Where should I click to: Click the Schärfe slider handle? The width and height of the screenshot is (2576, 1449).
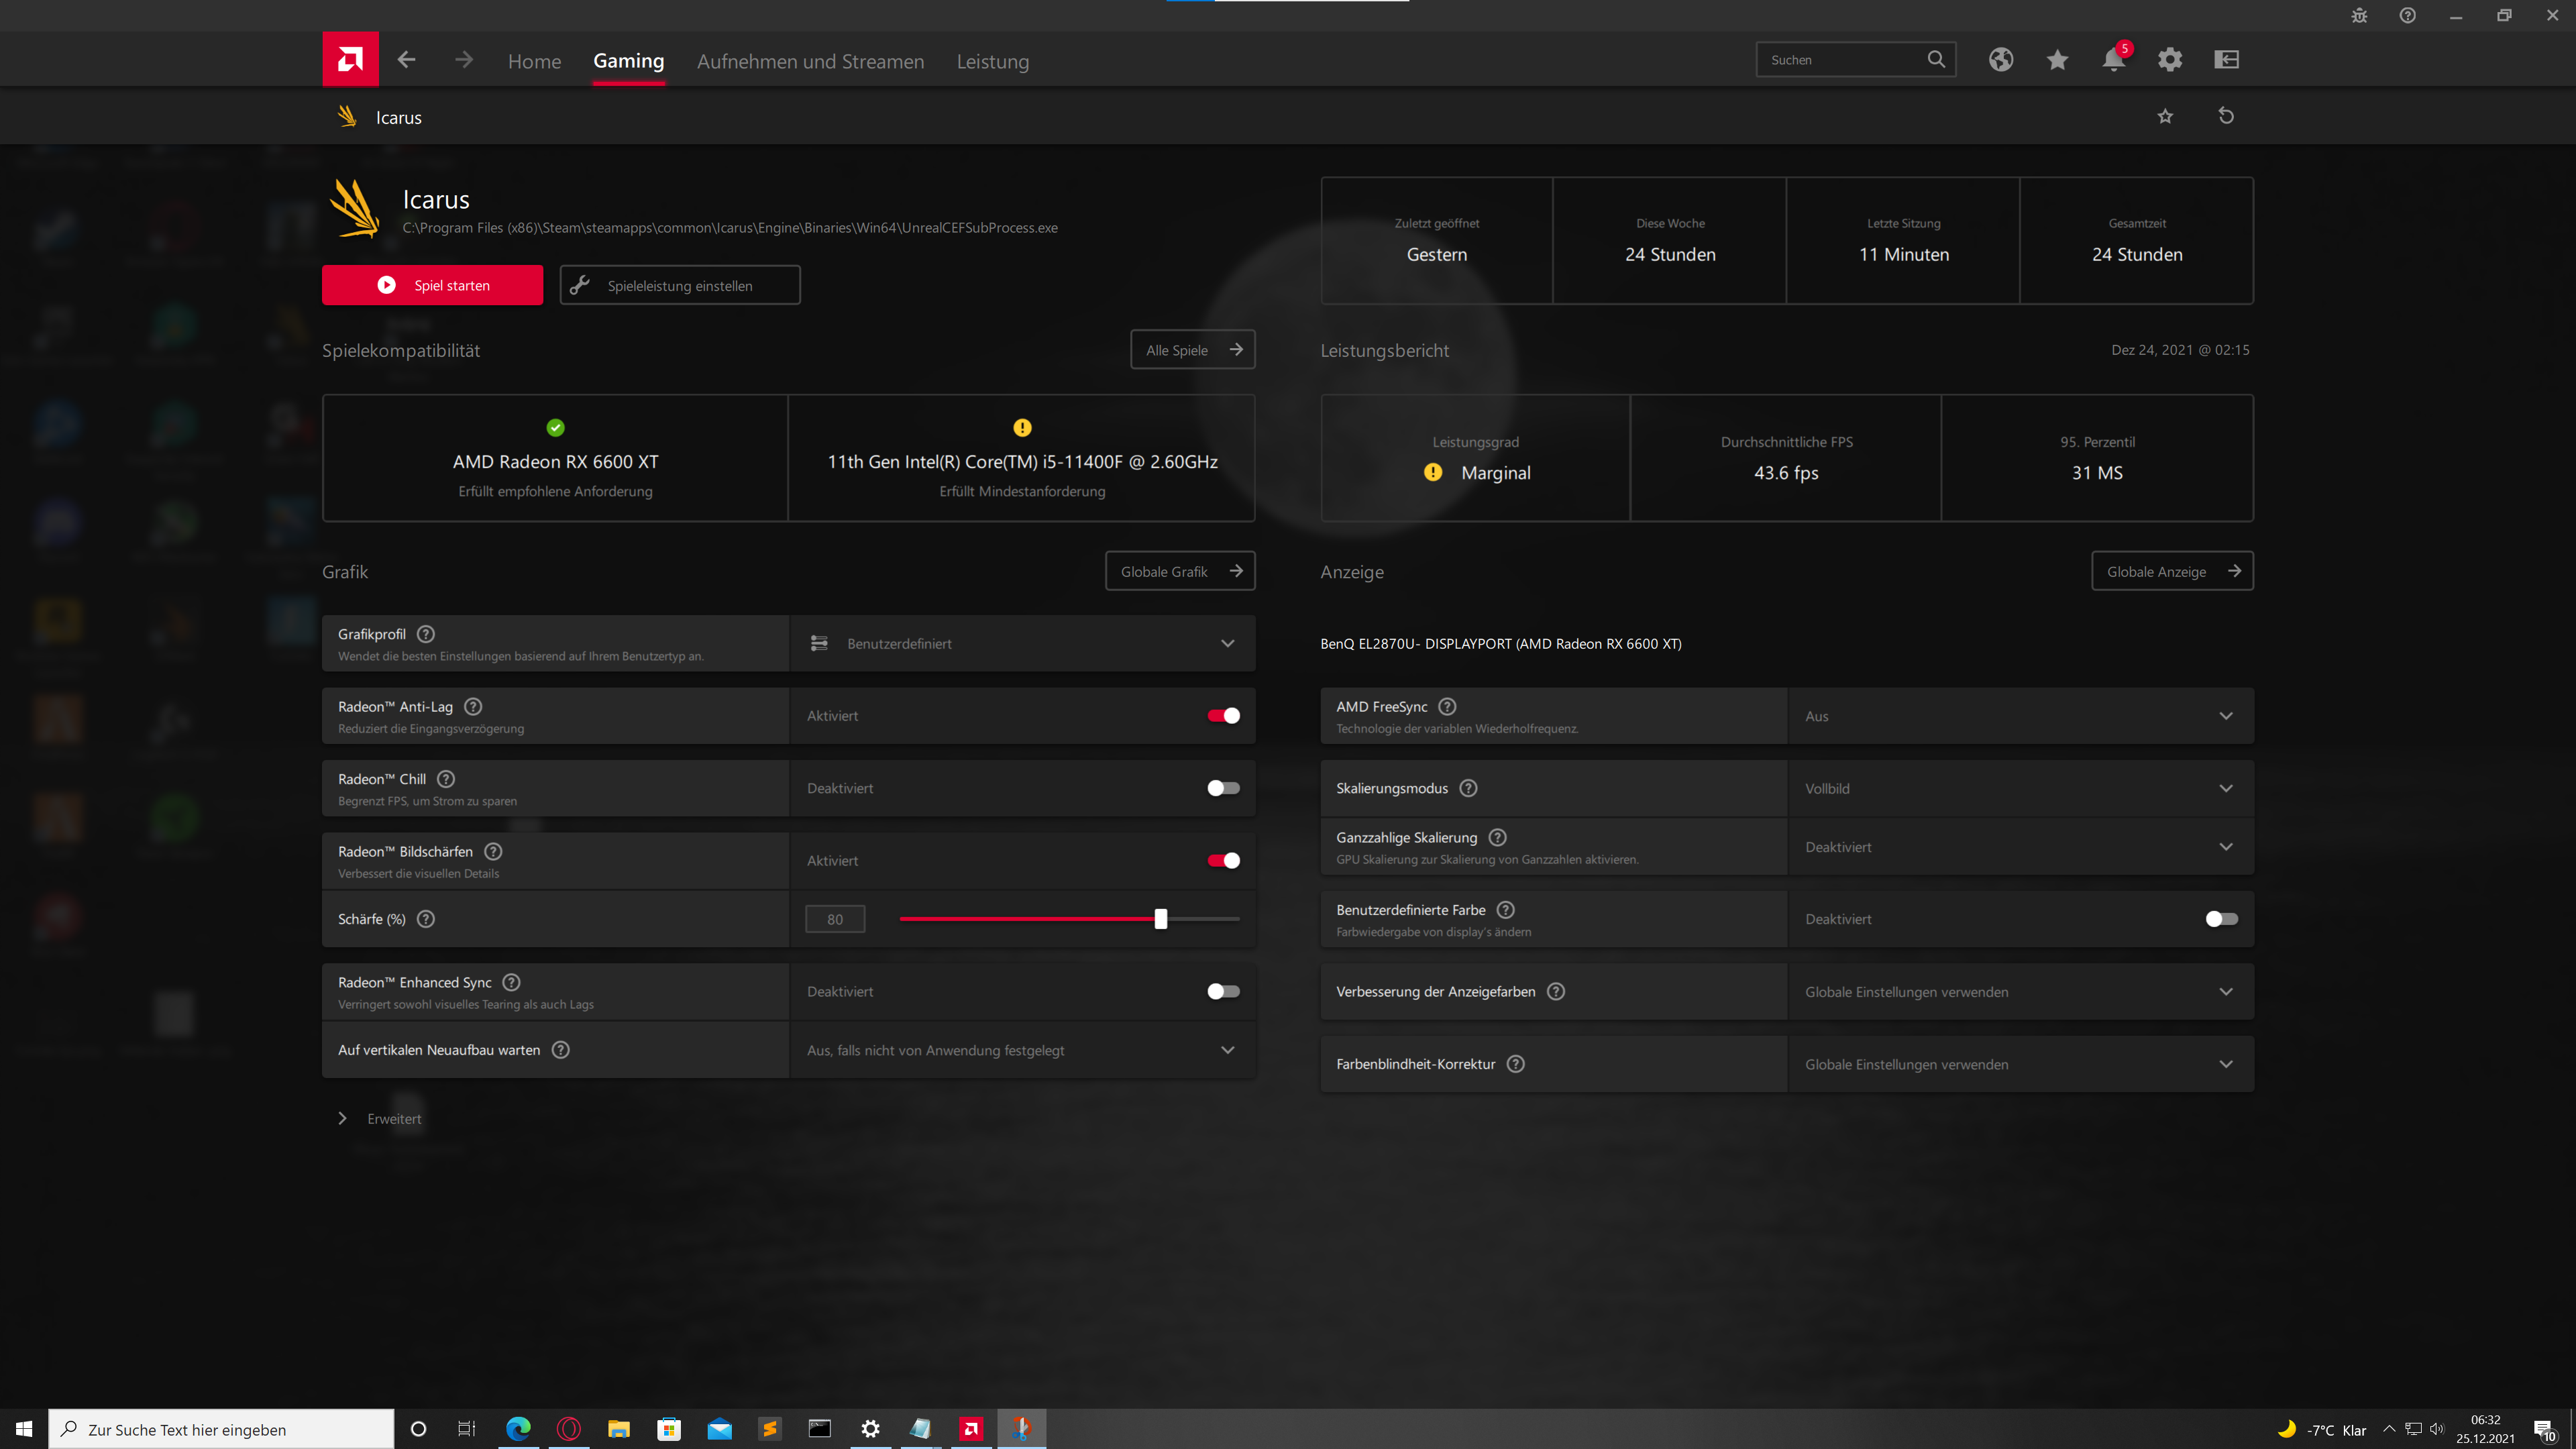[1160, 919]
